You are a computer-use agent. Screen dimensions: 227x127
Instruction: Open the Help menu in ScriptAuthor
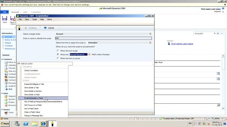[42, 19]
